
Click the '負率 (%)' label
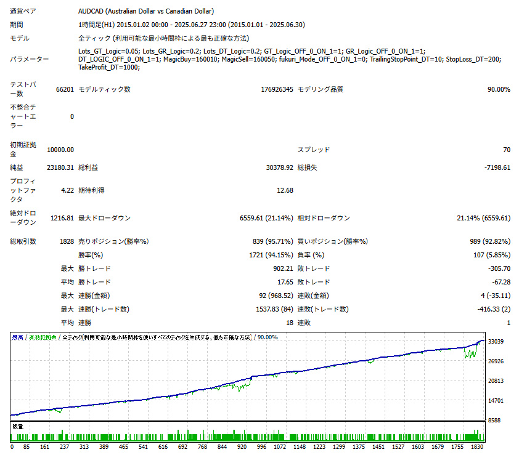(311, 256)
